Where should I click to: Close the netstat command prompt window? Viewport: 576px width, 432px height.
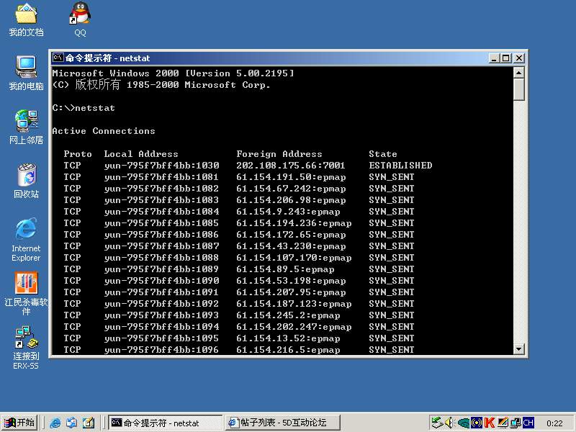pyautogui.click(x=518, y=58)
